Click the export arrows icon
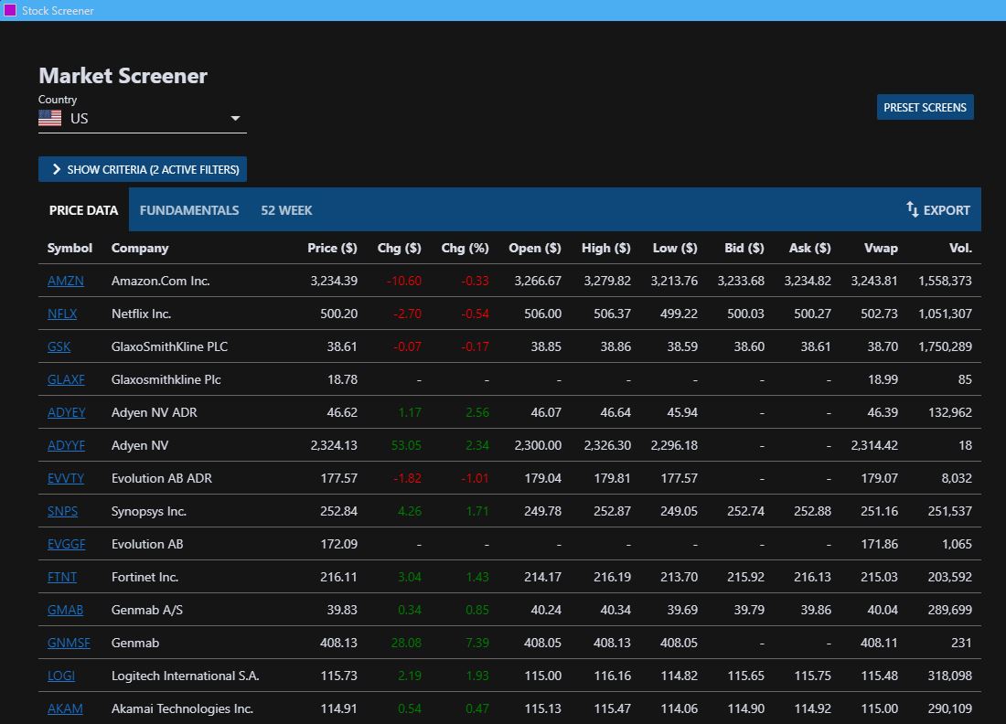 (913, 209)
